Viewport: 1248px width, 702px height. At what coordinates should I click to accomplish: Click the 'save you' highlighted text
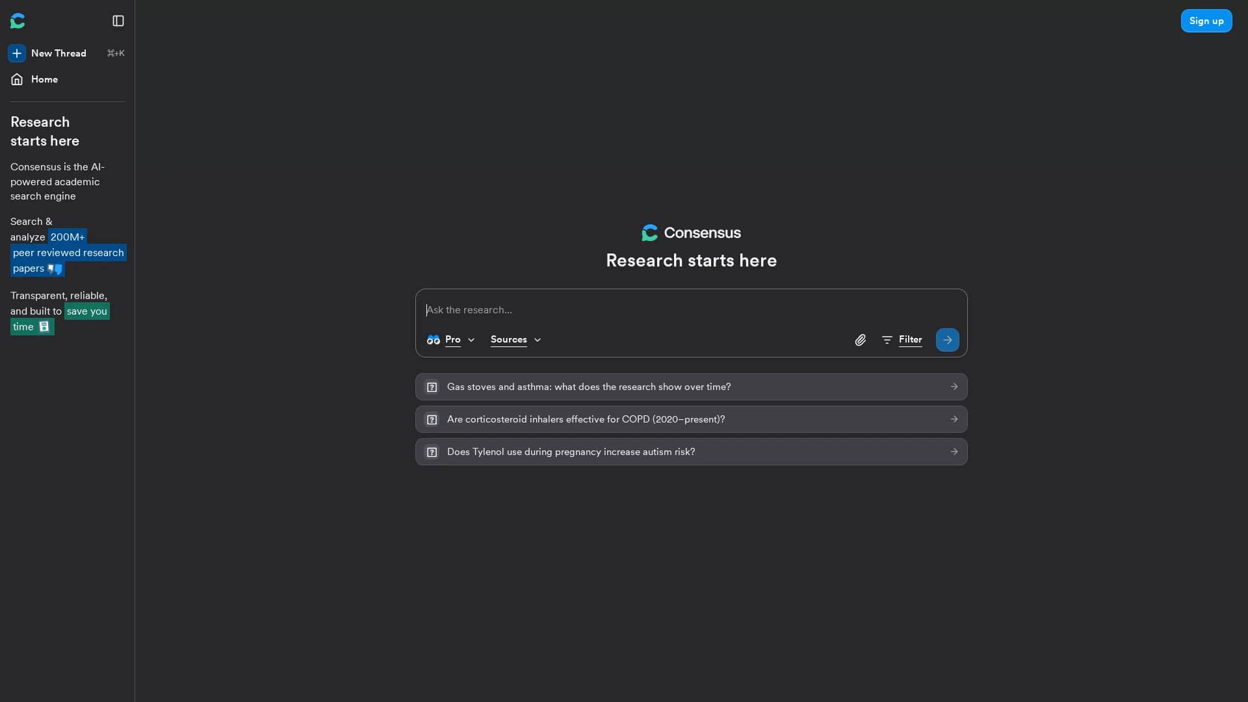click(87, 311)
